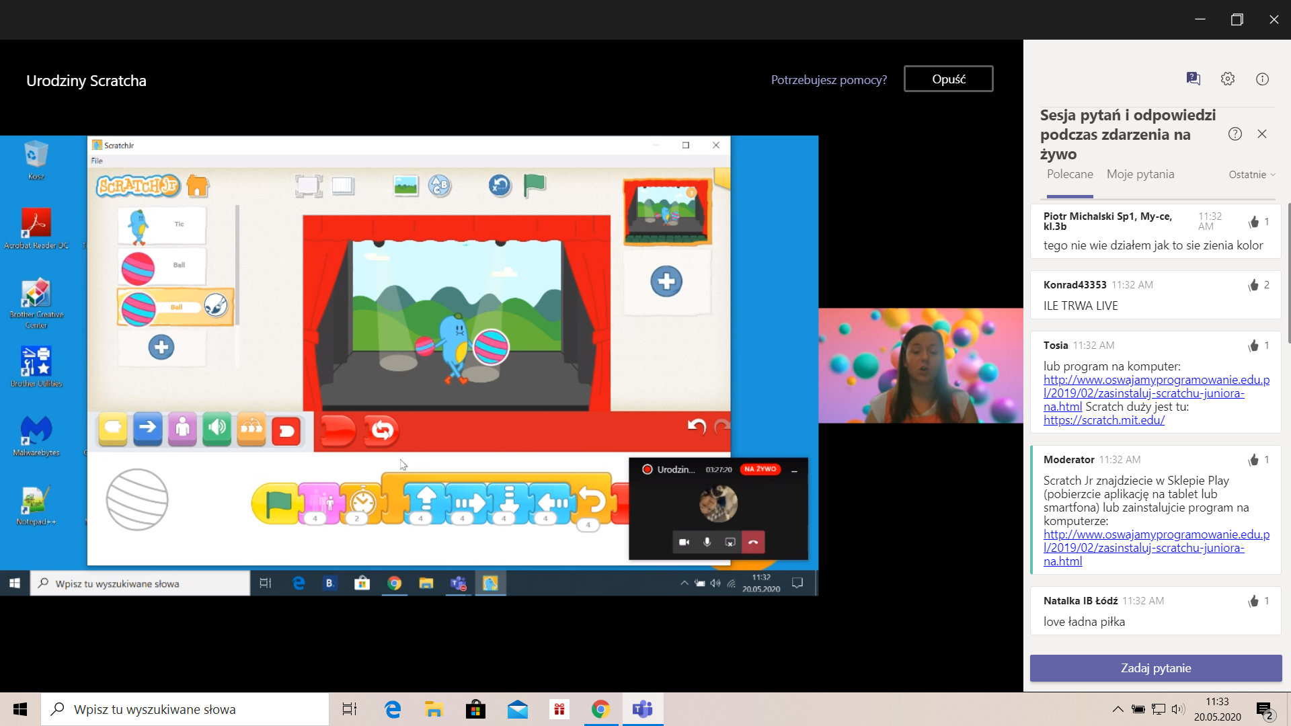The image size is (1291, 726).
Task: Open the Q&A panel icon
Action: pos(1194,79)
